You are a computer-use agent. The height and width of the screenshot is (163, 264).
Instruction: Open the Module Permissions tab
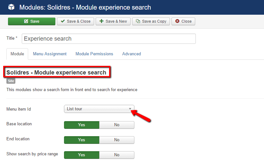point(94,54)
